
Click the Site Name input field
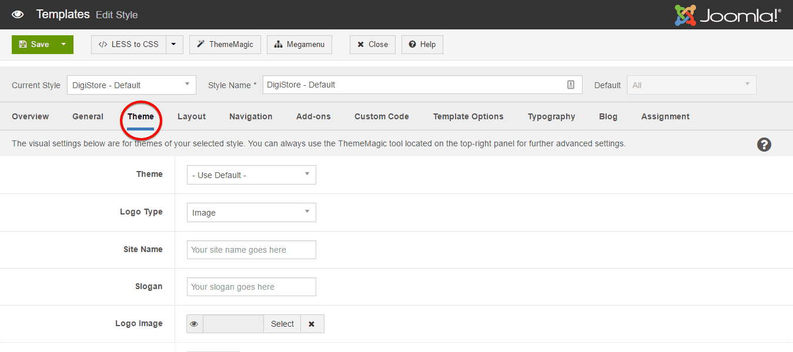point(251,250)
